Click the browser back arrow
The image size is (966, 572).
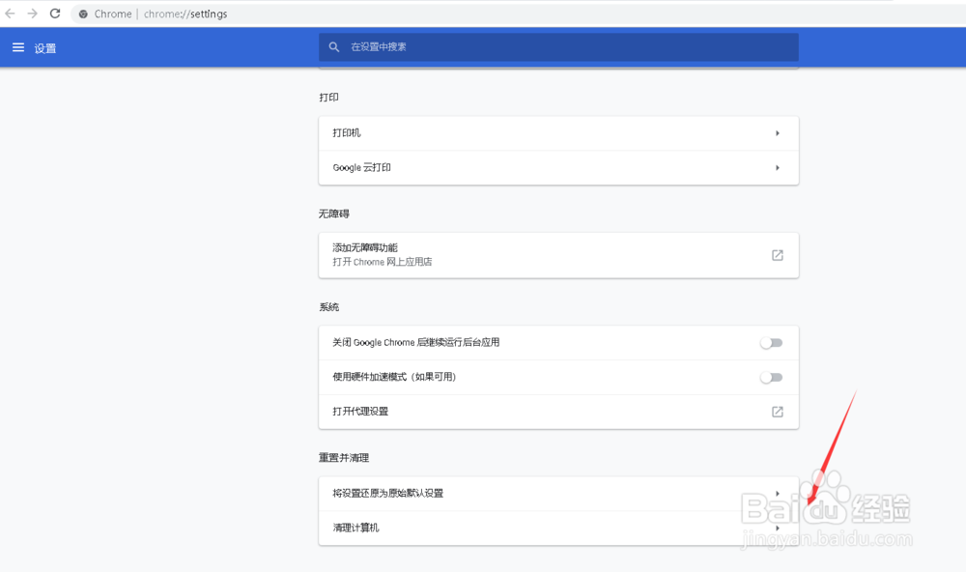[10, 14]
